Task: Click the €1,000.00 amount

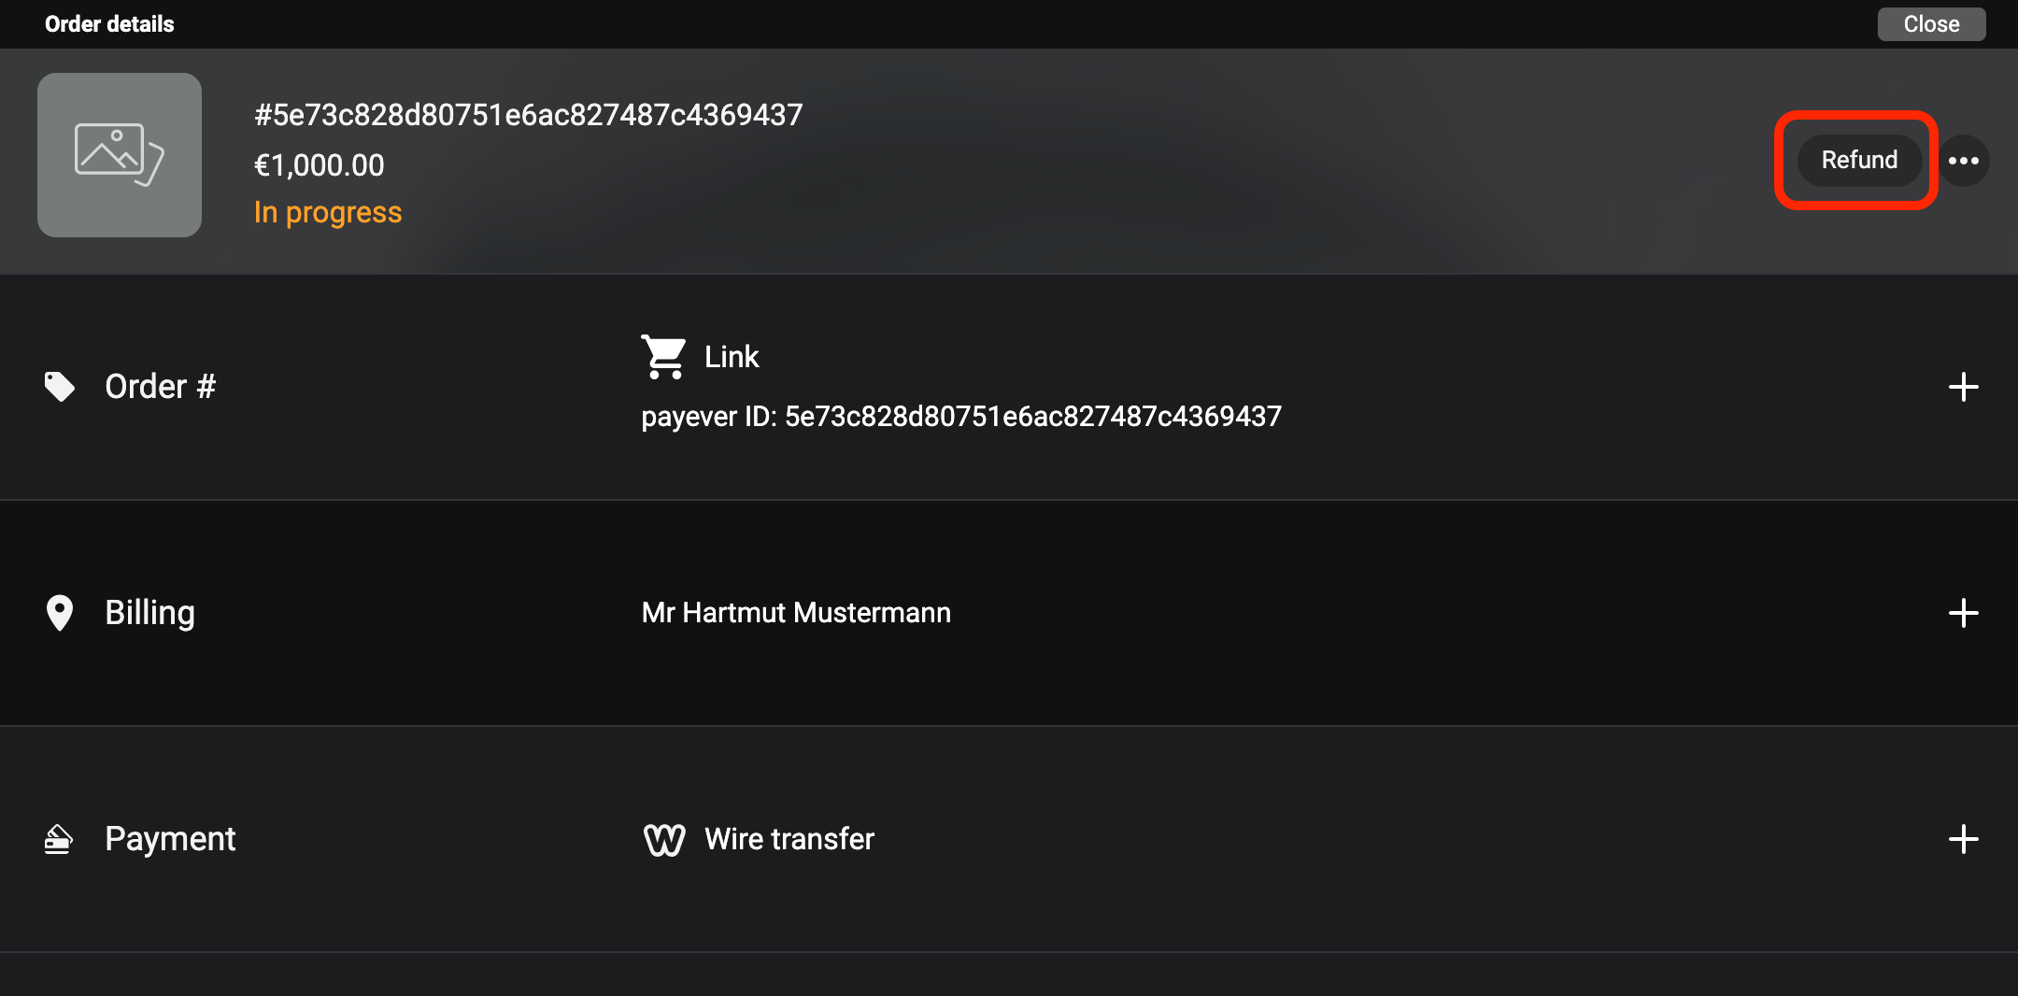Action: [x=320, y=165]
